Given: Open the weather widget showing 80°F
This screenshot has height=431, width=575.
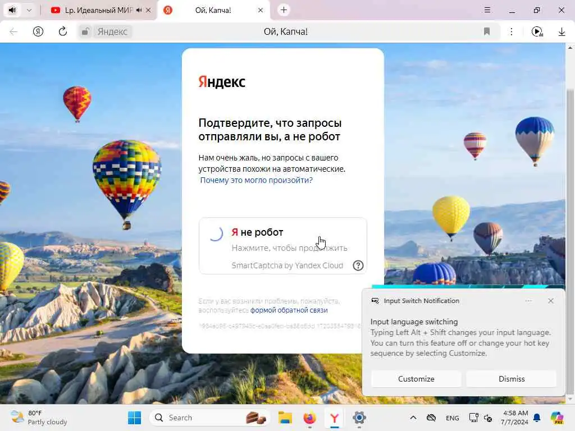Looking at the screenshot, I should coord(39,418).
